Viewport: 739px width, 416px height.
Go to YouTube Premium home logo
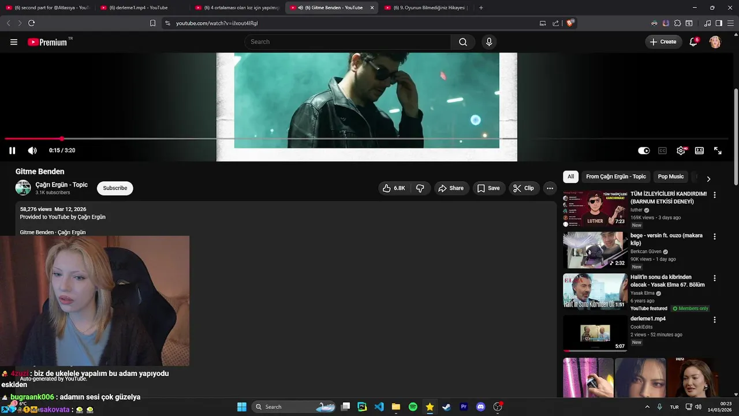(48, 42)
